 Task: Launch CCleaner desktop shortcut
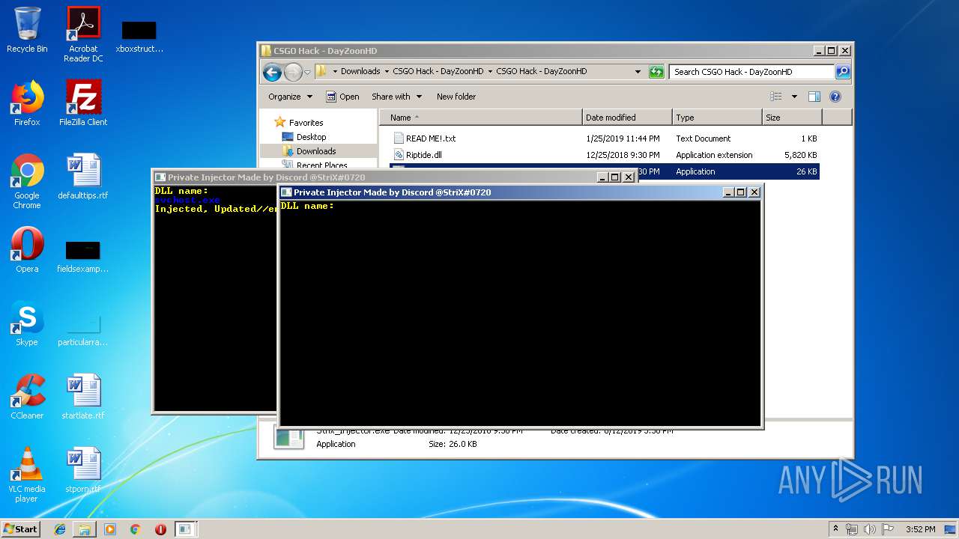point(27,397)
